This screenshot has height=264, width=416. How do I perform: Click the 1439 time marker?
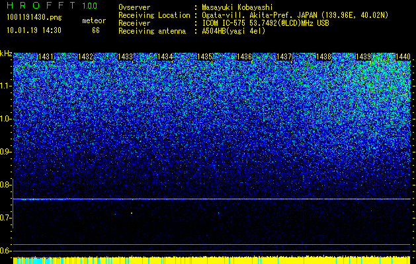[x=363, y=57]
